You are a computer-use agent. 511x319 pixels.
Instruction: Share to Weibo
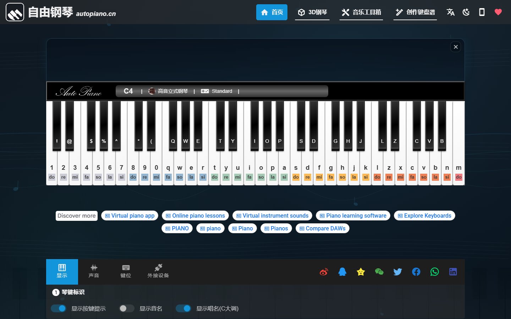(x=324, y=272)
